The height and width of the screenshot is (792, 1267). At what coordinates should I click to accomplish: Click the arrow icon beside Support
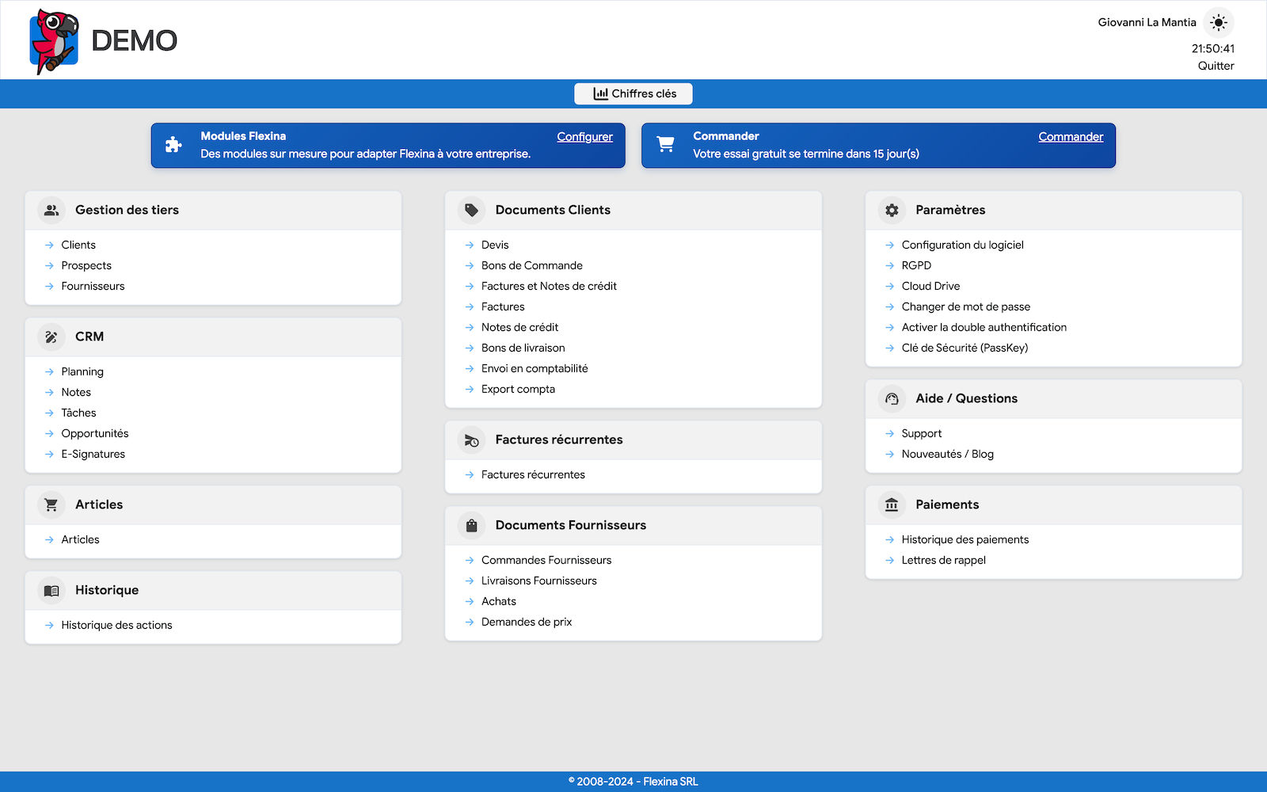click(889, 434)
